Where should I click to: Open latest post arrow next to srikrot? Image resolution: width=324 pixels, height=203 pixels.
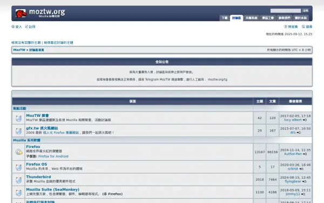(301, 169)
